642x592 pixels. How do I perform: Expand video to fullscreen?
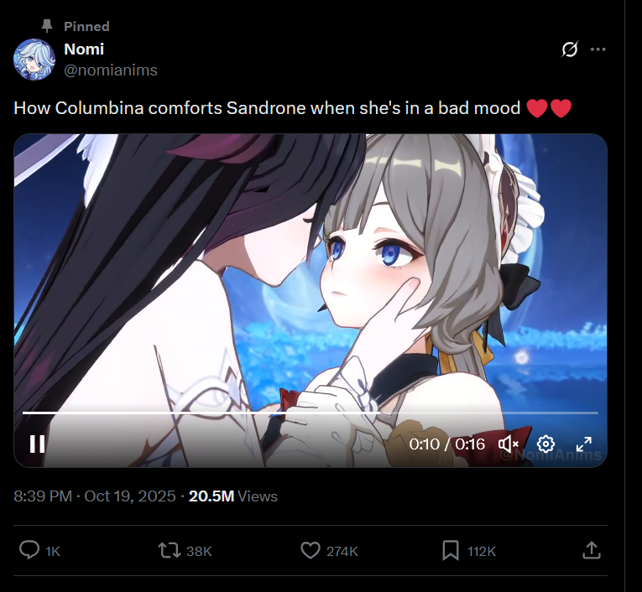(x=584, y=444)
